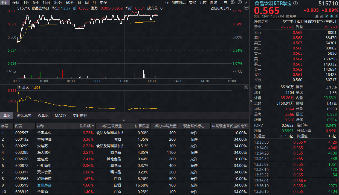Screen dimensions: 339x195
Task: Click the F9 button in the toolbar
Action: [167, 2]
